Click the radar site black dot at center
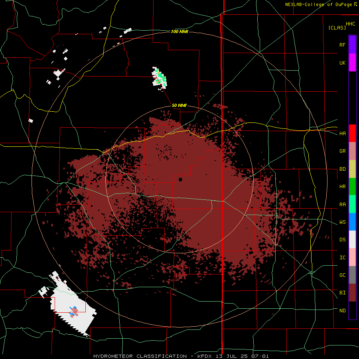 [180, 179]
